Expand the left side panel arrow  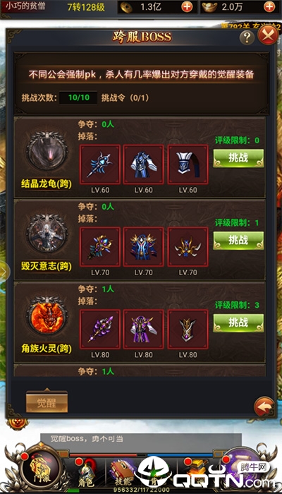[x=4, y=271]
